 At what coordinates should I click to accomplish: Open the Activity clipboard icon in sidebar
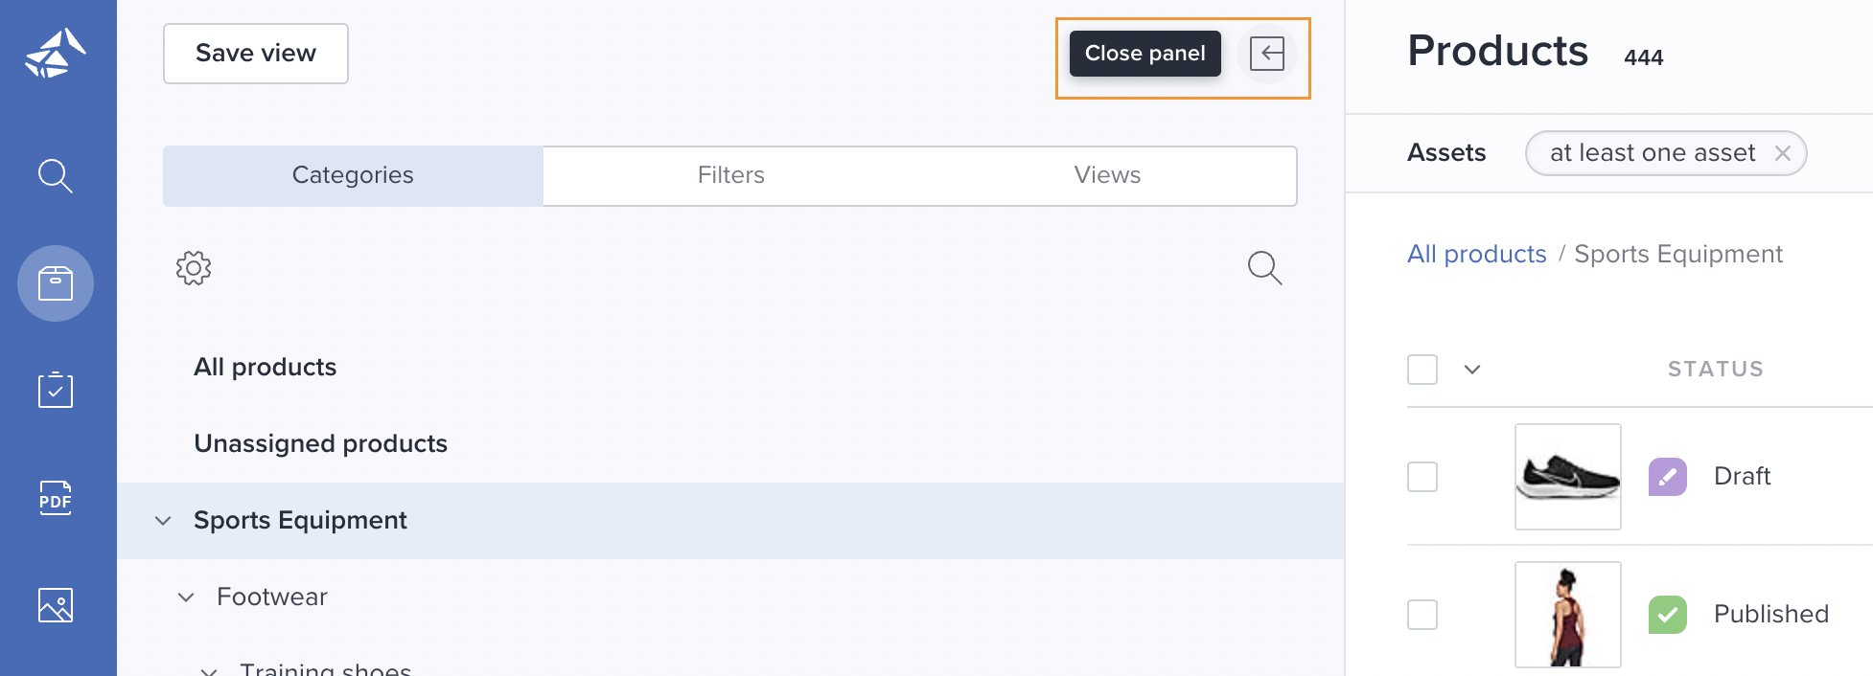tap(56, 390)
